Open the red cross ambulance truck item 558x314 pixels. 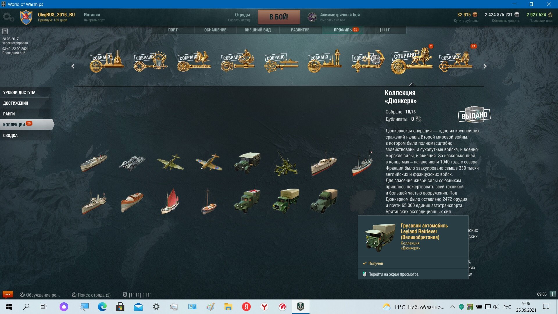(x=247, y=201)
